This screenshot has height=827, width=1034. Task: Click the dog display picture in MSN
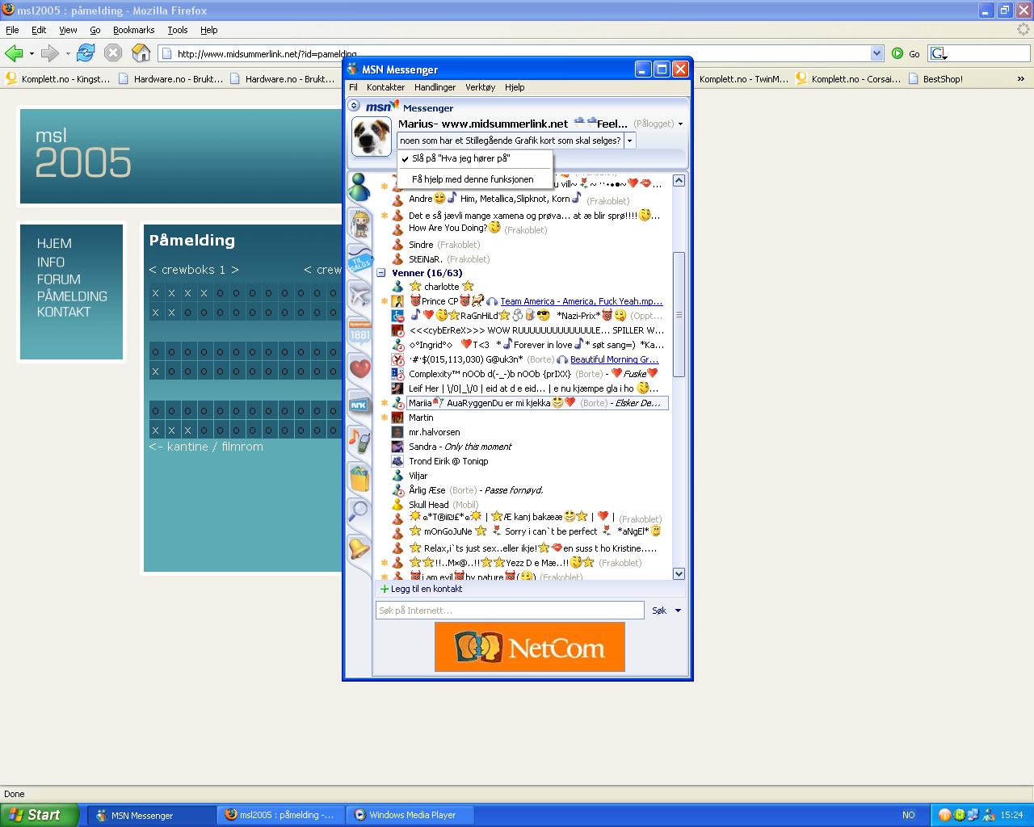point(372,136)
